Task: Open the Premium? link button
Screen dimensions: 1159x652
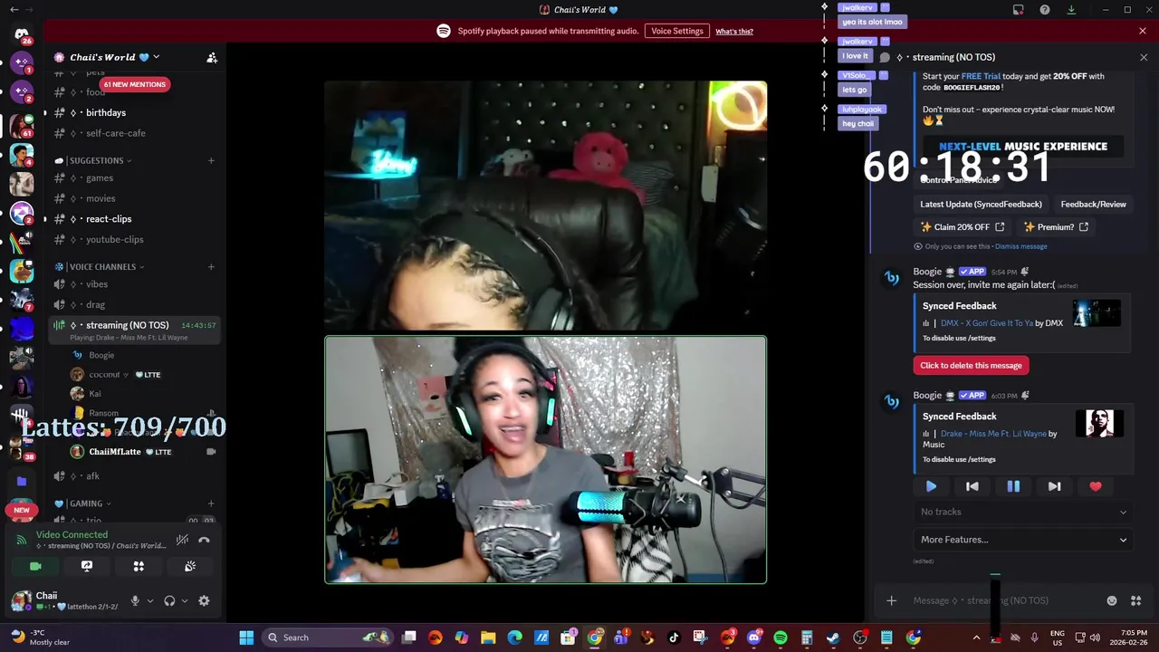Action: pos(1056,227)
